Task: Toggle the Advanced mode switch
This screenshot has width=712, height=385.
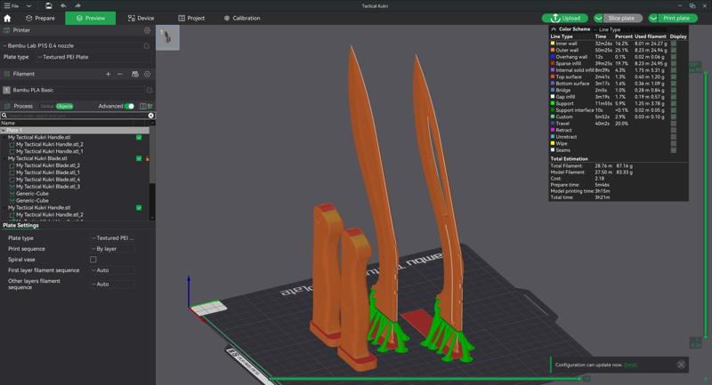Action: (x=129, y=106)
